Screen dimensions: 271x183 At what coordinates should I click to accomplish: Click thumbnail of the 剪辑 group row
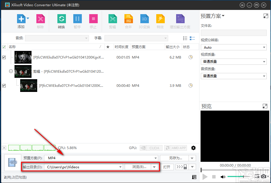pos(23,71)
